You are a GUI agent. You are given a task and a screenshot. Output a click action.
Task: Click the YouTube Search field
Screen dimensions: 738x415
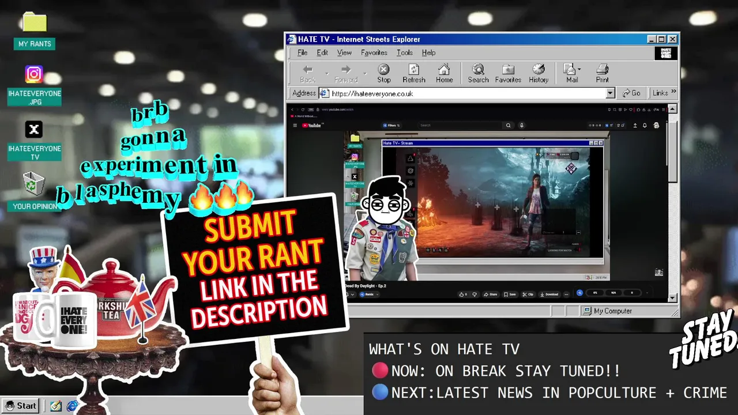460,125
